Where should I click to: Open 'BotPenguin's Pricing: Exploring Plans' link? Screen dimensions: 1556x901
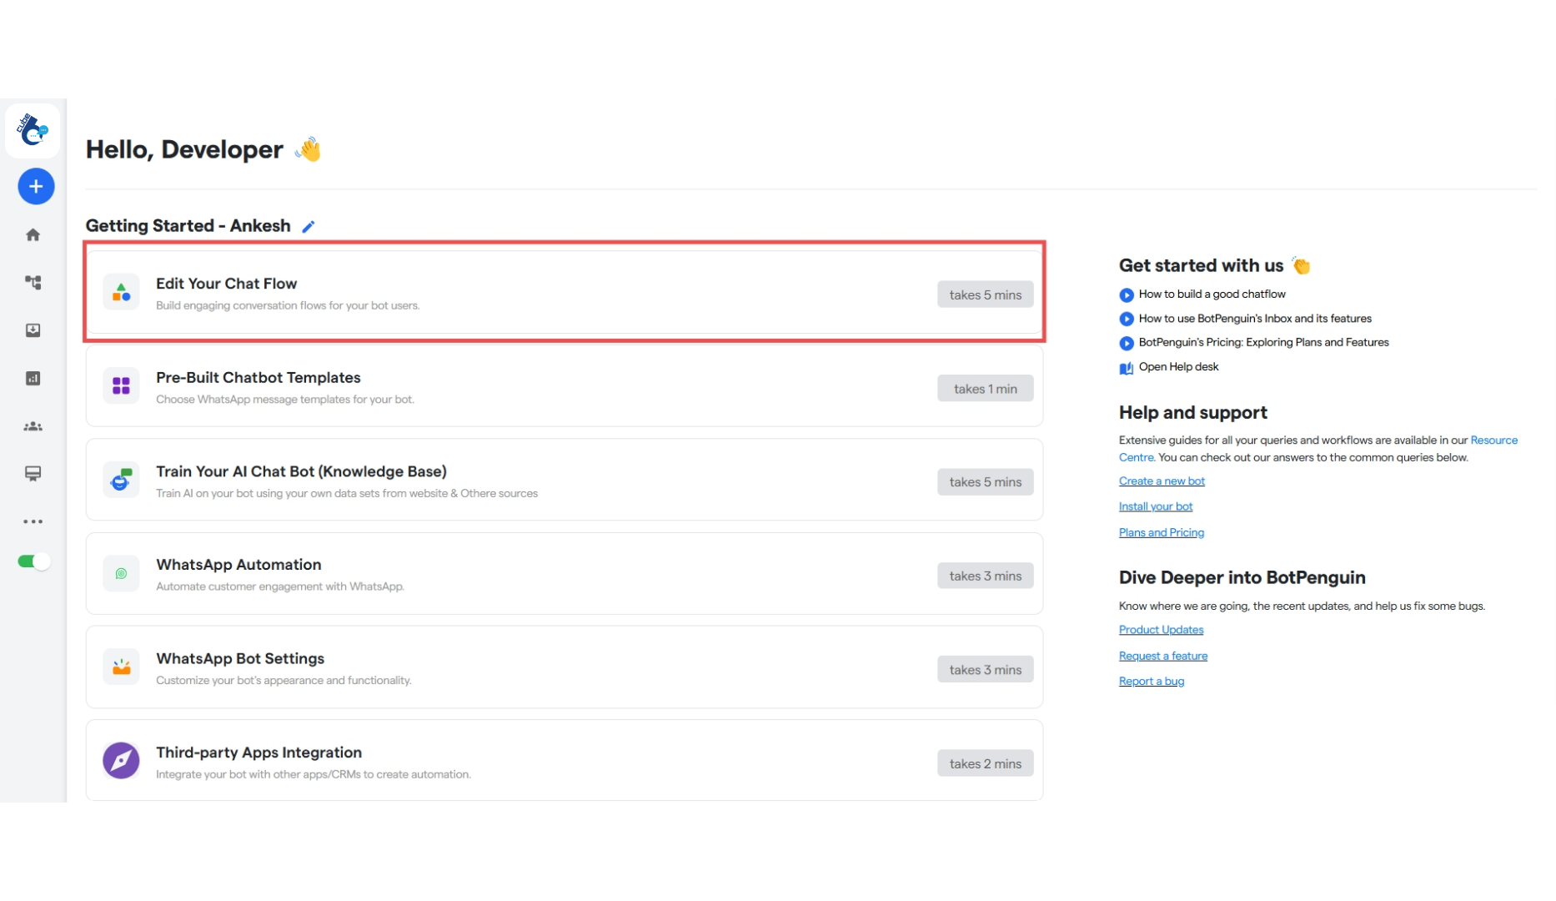(x=1263, y=342)
